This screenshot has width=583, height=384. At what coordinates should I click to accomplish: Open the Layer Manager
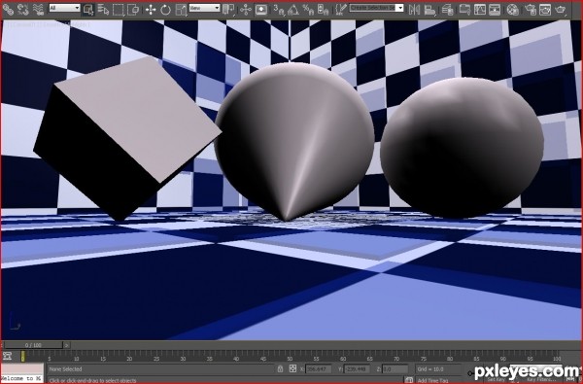447,10
